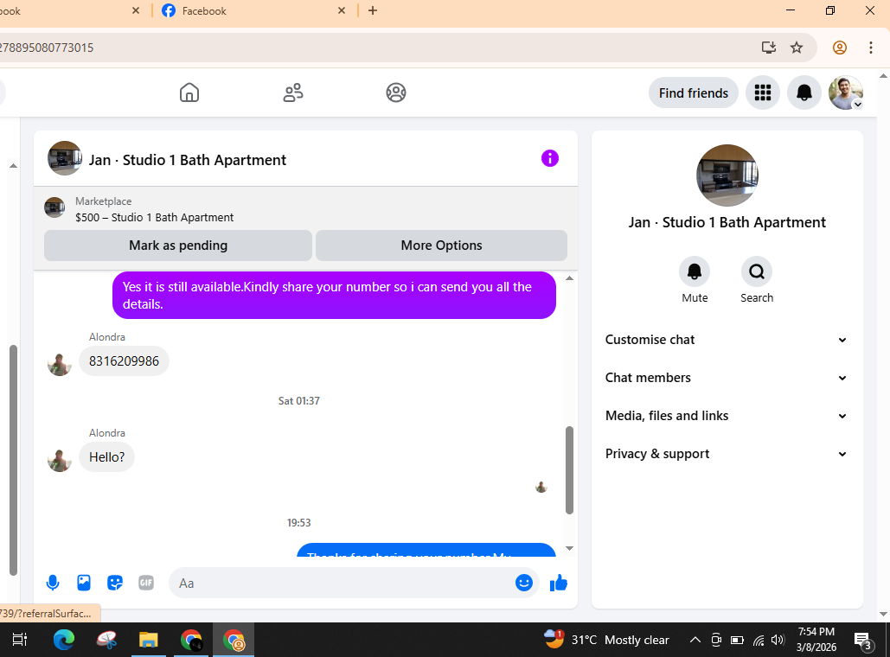The width and height of the screenshot is (890, 657).
Task: Choose a GIF icon
Action: coord(146,583)
